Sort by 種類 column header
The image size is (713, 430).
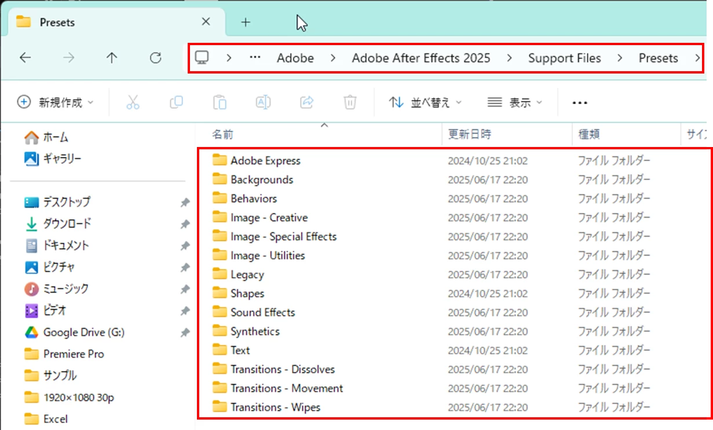click(x=626, y=134)
